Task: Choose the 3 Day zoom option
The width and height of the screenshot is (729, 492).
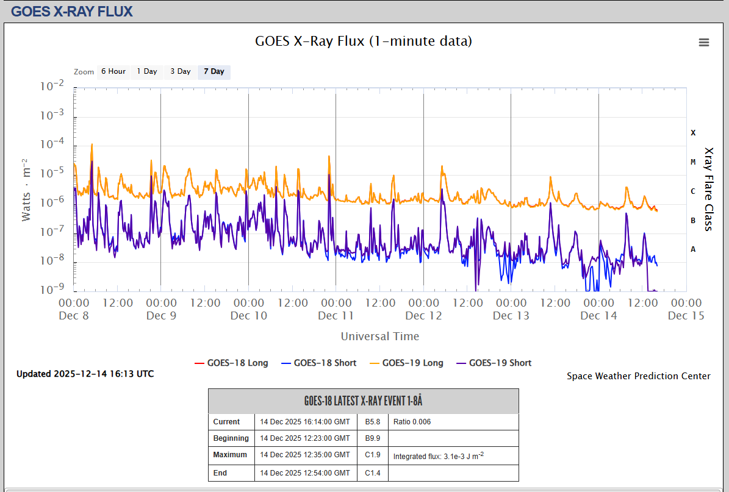Action: (x=180, y=72)
